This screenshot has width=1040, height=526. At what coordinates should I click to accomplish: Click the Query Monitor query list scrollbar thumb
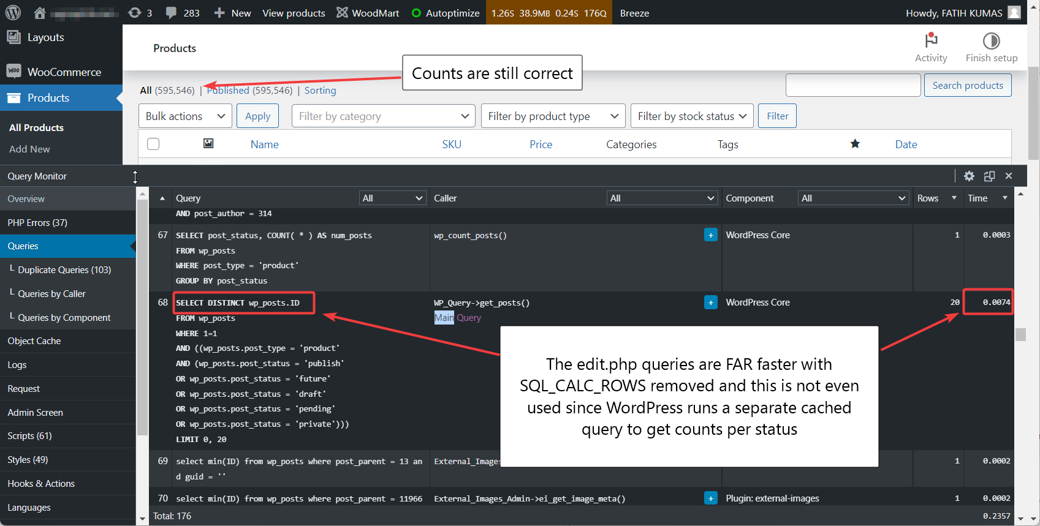1020,334
